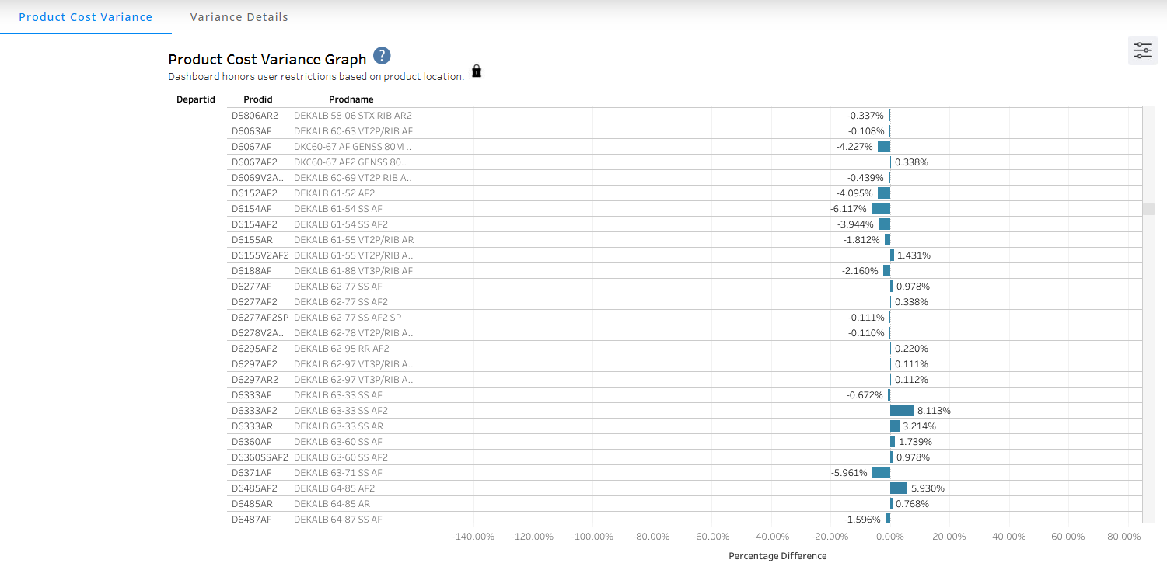Viewport: 1167px width, 570px height.
Task: Click product name DKC60-67 AF GENSS 80M
Action: tap(353, 147)
